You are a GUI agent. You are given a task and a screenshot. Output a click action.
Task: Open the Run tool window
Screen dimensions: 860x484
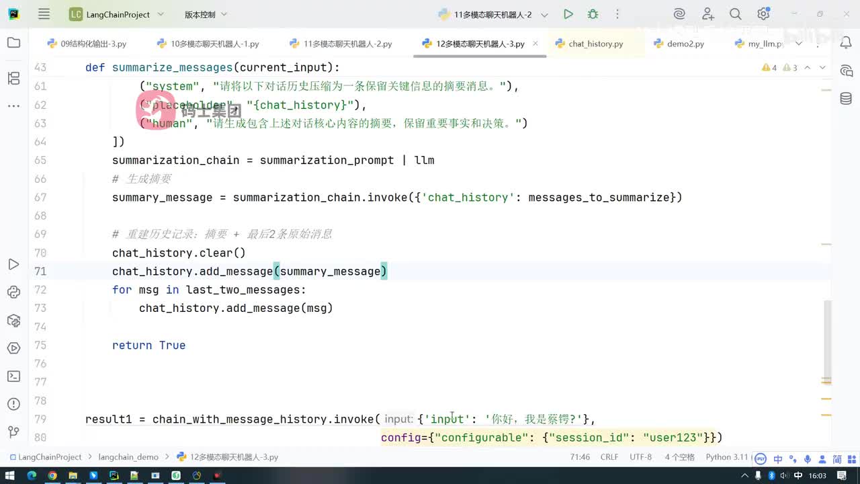pyautogui.click(x=13, y=264)
